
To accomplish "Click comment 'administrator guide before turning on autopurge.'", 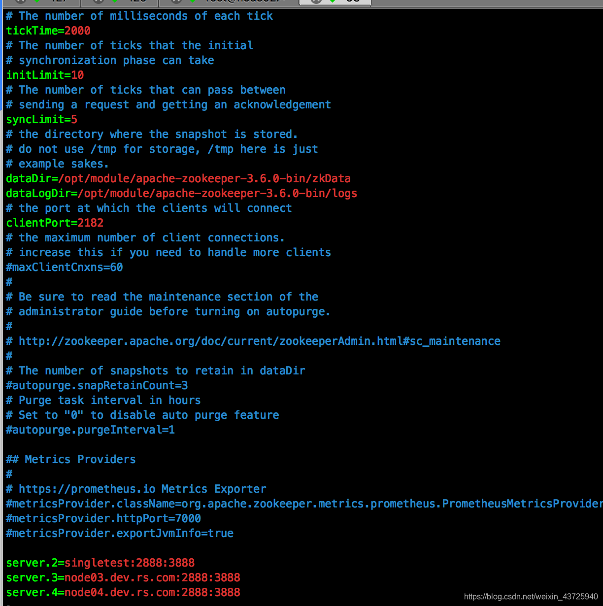I will [168, 311].
